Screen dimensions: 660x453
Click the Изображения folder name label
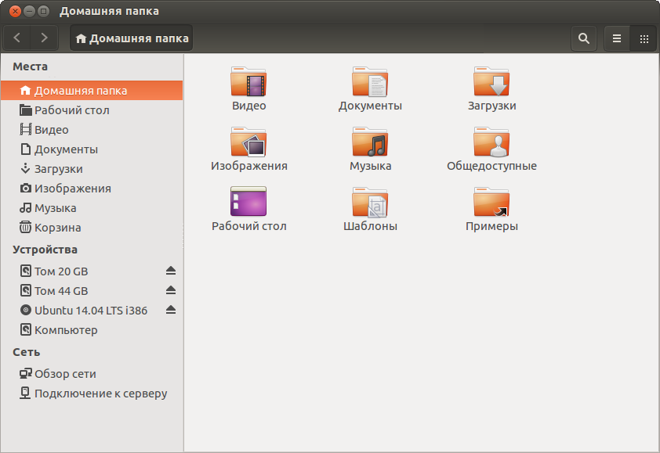pyautogui.click(x=248, y=166)
